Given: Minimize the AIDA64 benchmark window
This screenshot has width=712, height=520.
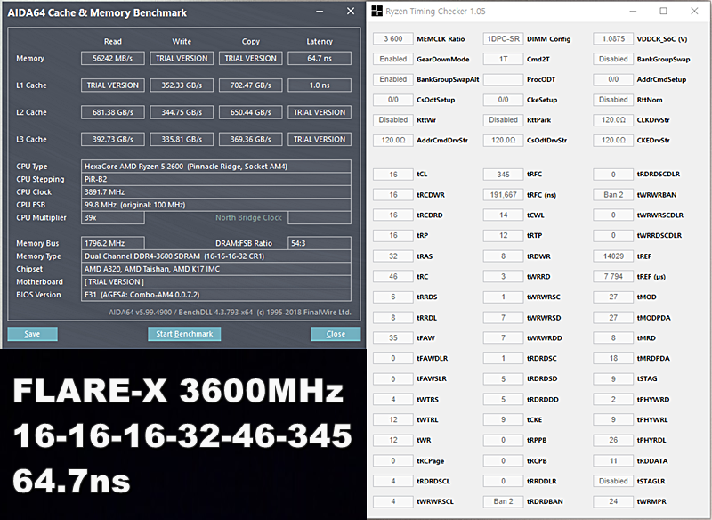Looking at the screenshot, I should coord(320,12).
